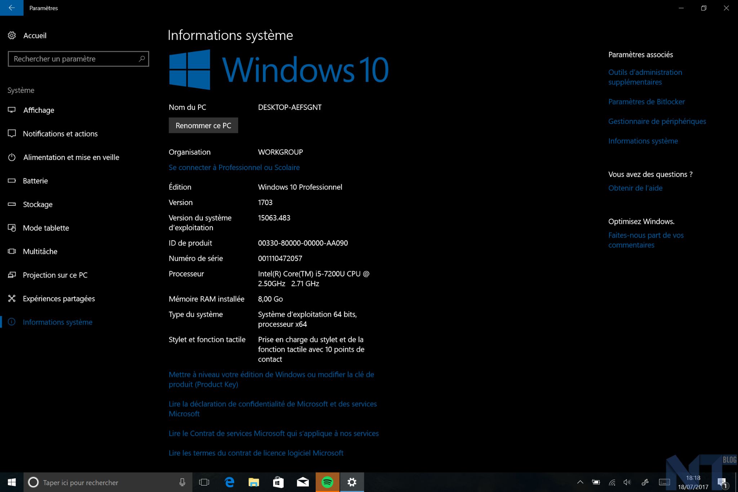The height and width of the screenshot is (492, 738).
Task: Open Microsoft Edge from the taskbar
Action: click(230, 482)
